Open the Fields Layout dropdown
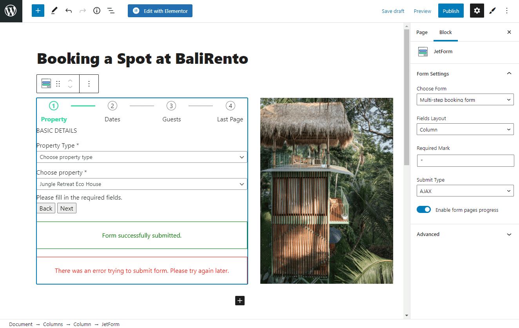The width and height of the screenshot is (519, 328). [x=465, y=130]
